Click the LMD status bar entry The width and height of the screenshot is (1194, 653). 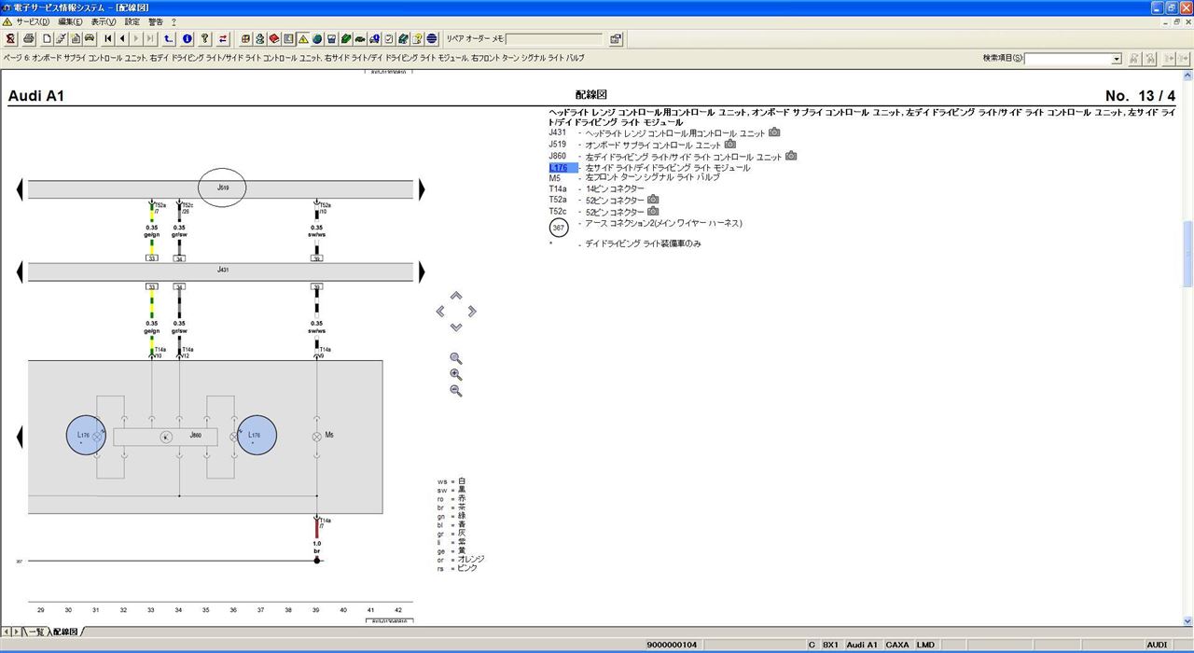pyautogui.click(x=925, y=645)
